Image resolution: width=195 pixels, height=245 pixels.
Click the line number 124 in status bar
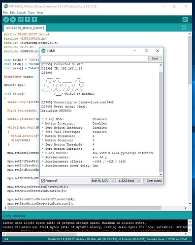click(x=6, y=239)
